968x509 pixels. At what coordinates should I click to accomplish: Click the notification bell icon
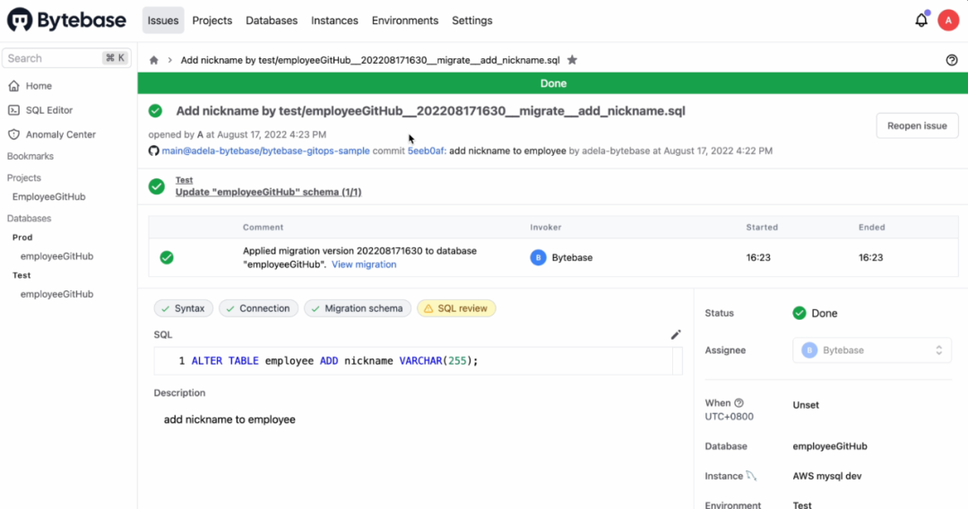coord(920,20)
